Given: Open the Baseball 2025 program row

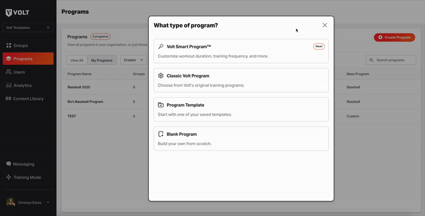Looking at the screenshot, I should 80,87.
